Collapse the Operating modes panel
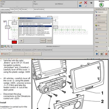The height and width of the screenshot is (109, 109). pyautogui.click(x=107, y=9)
